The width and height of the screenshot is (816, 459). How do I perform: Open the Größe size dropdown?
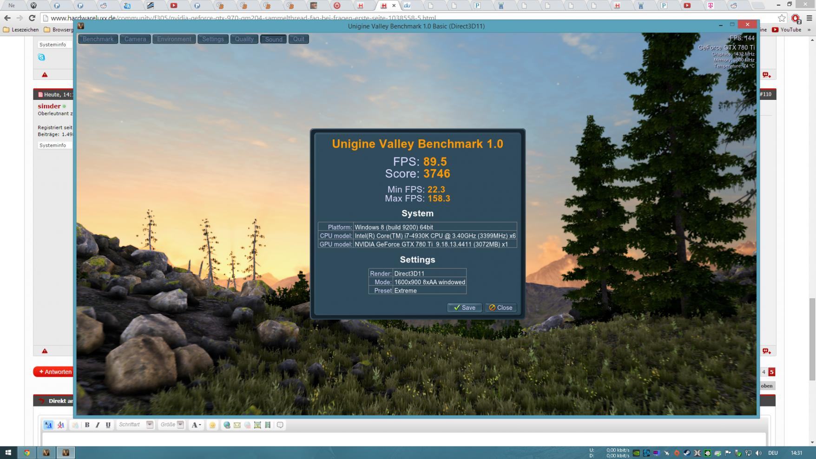pyautogui.click(x=171, y=425)
